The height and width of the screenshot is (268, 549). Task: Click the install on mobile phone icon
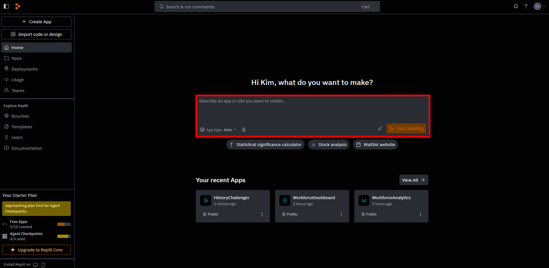[43, 265]
